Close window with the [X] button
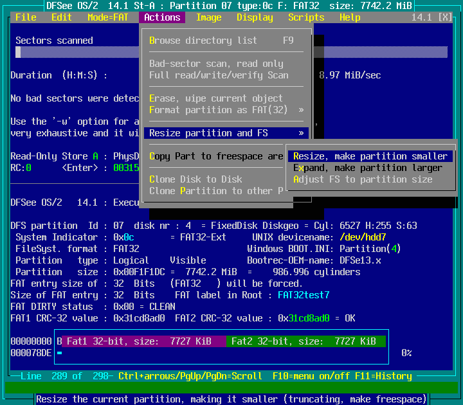The height and width of the screenshot is (405, 463). click(444, 17)
